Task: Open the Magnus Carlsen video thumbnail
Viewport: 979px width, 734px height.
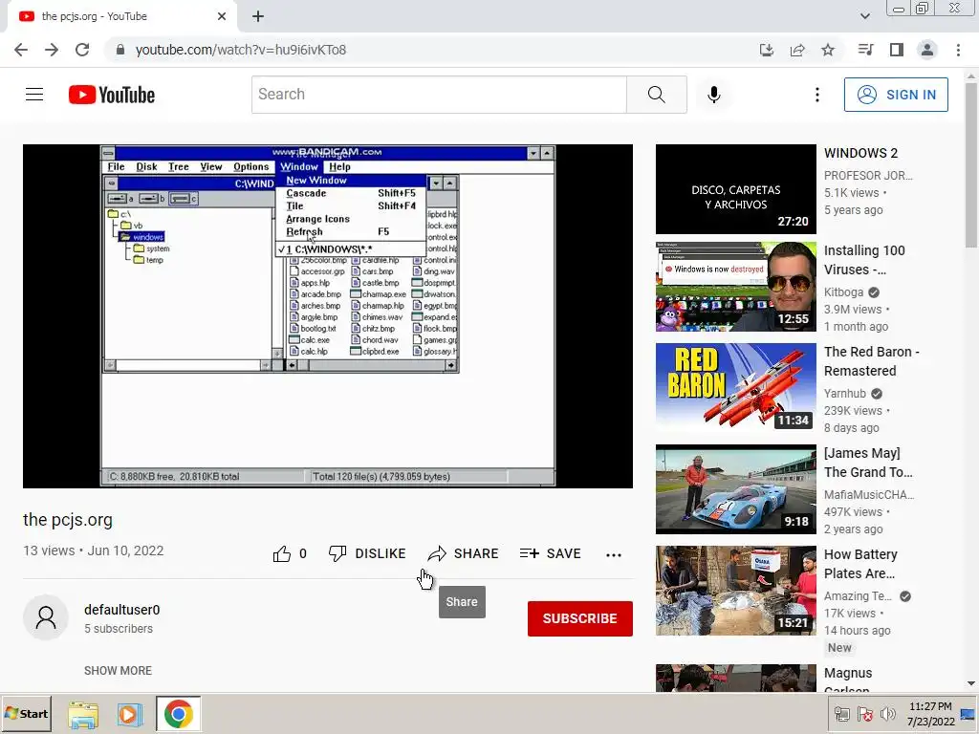Action: click(735, 678)
